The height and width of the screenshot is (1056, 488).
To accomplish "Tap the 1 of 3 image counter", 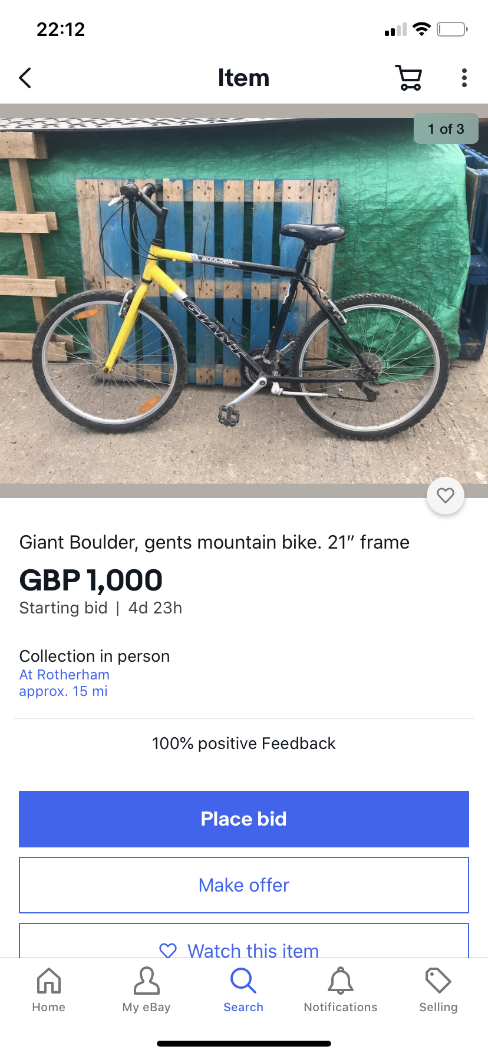I will [446, 128].
